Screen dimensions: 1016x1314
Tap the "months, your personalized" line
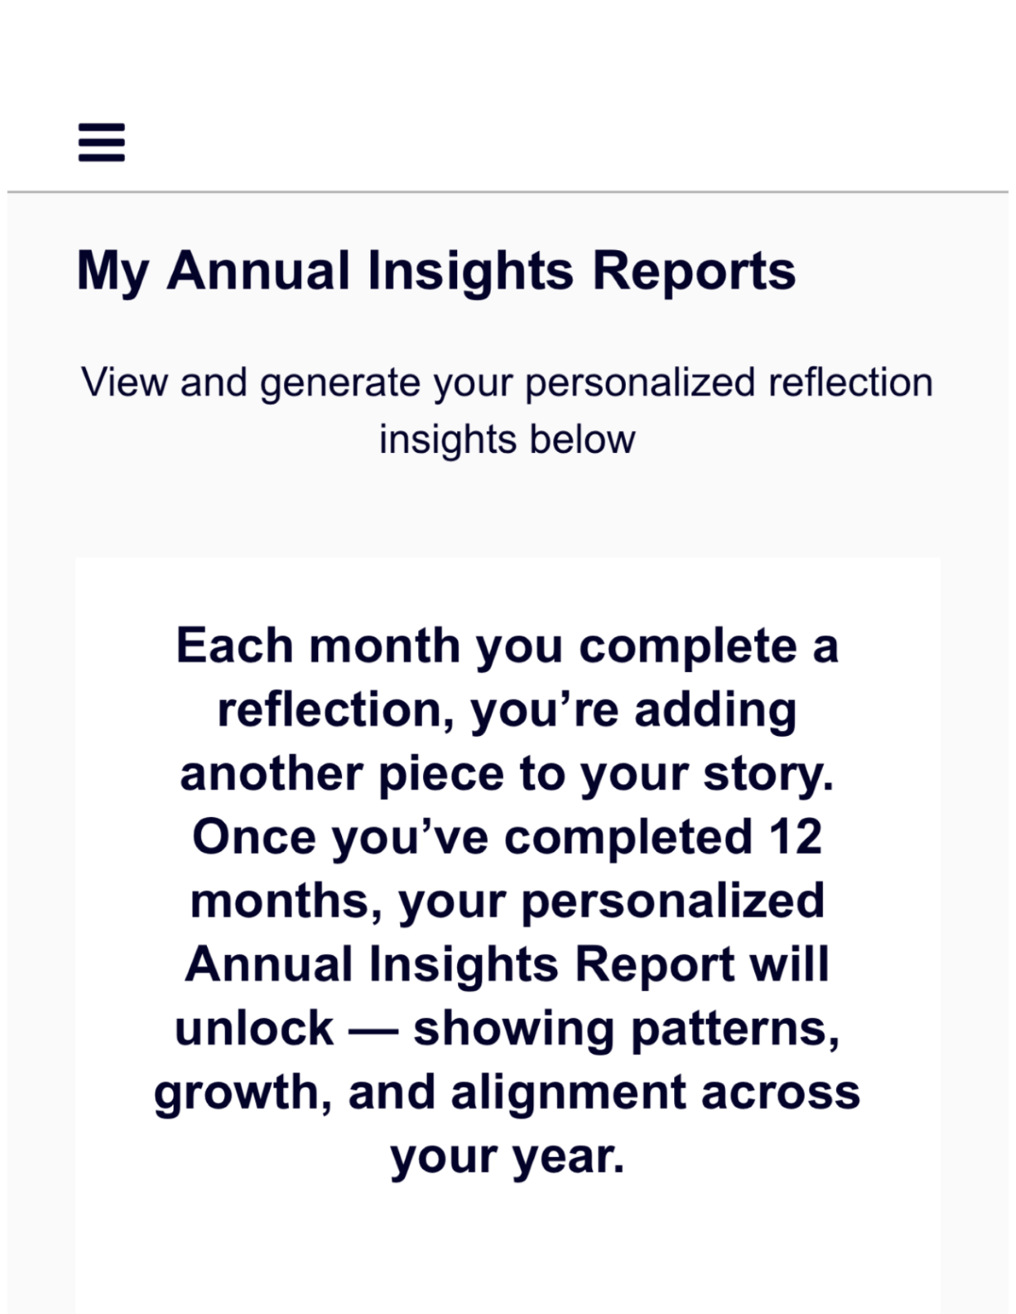(507, 901)
